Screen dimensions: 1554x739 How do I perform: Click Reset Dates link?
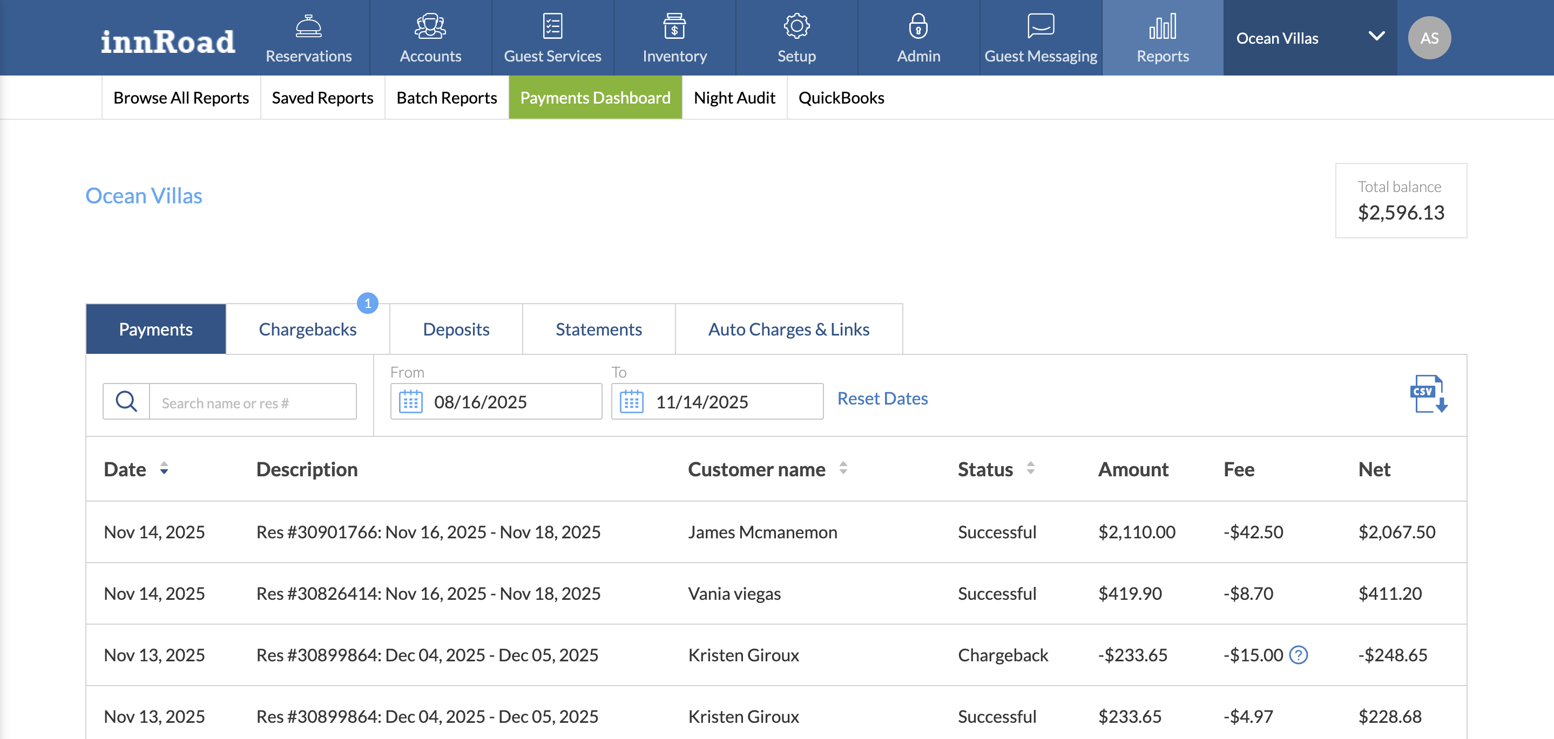tap(882, 399)
